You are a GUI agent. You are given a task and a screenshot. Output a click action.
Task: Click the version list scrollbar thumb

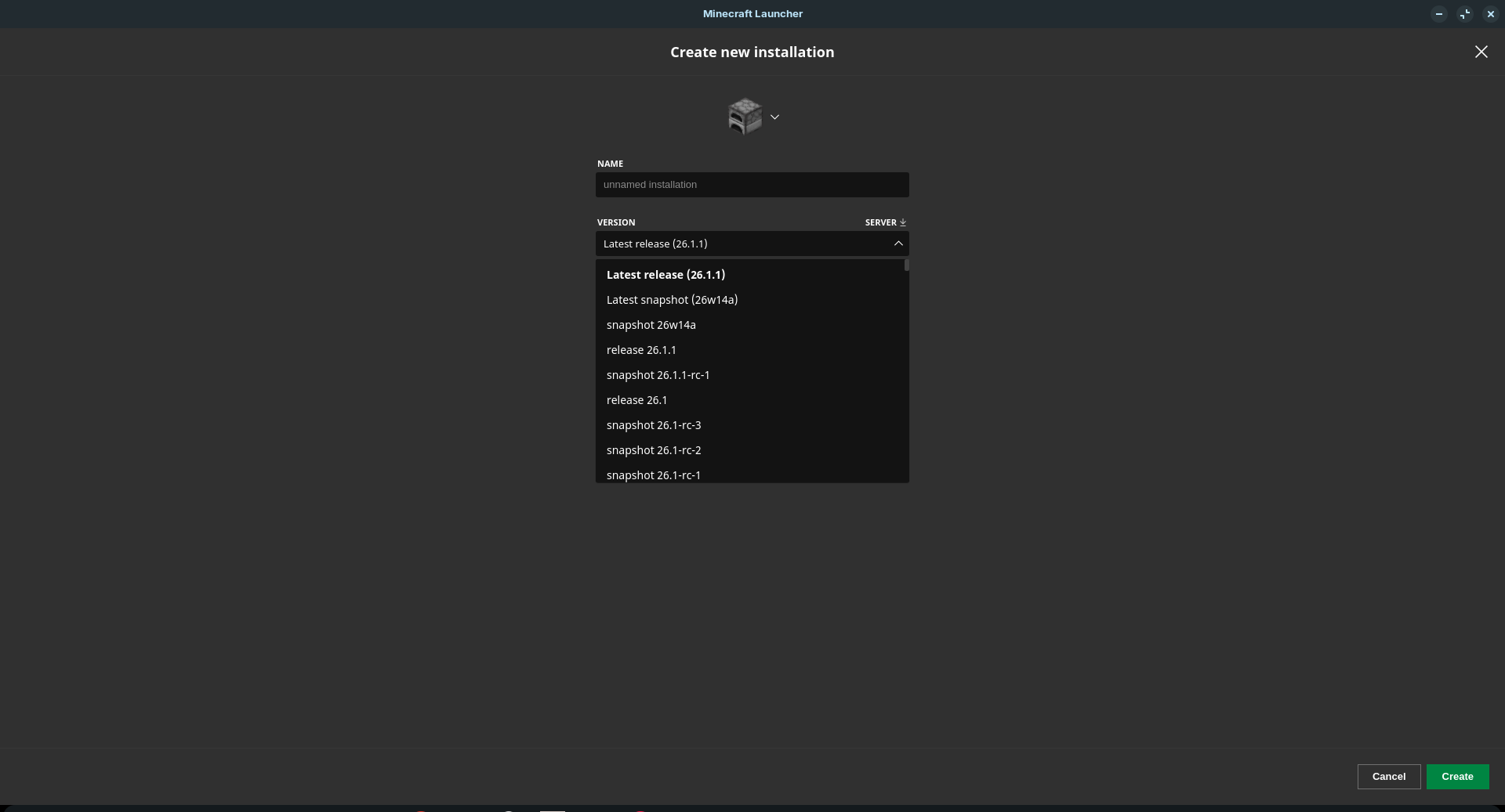(907, 265)
